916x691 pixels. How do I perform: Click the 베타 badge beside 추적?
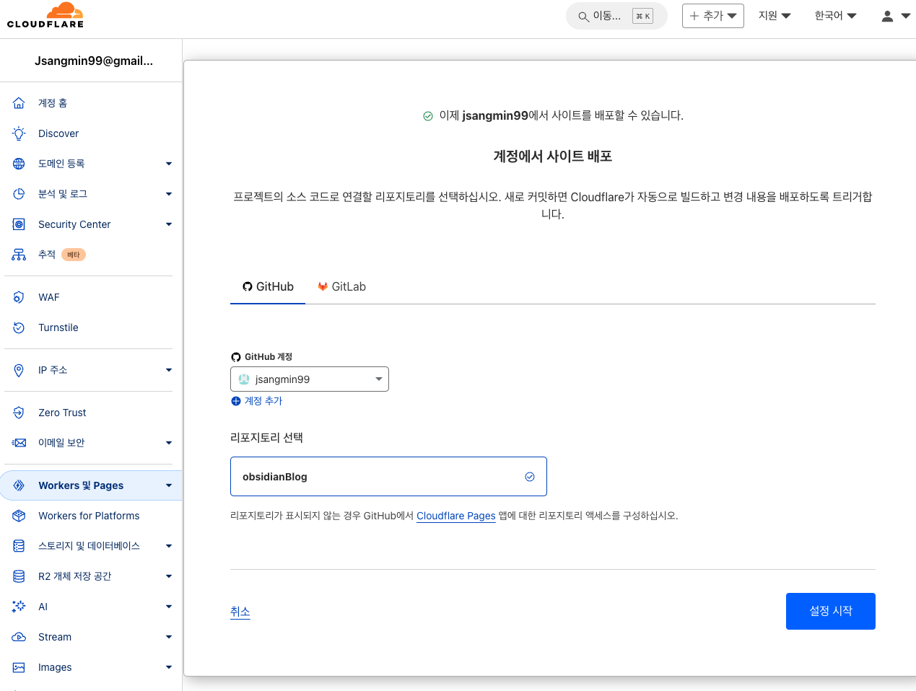(74, 255)
